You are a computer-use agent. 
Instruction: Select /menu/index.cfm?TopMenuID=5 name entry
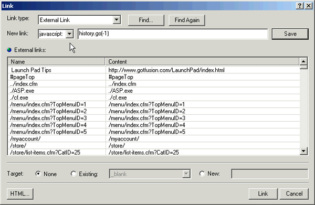point(57,132)
